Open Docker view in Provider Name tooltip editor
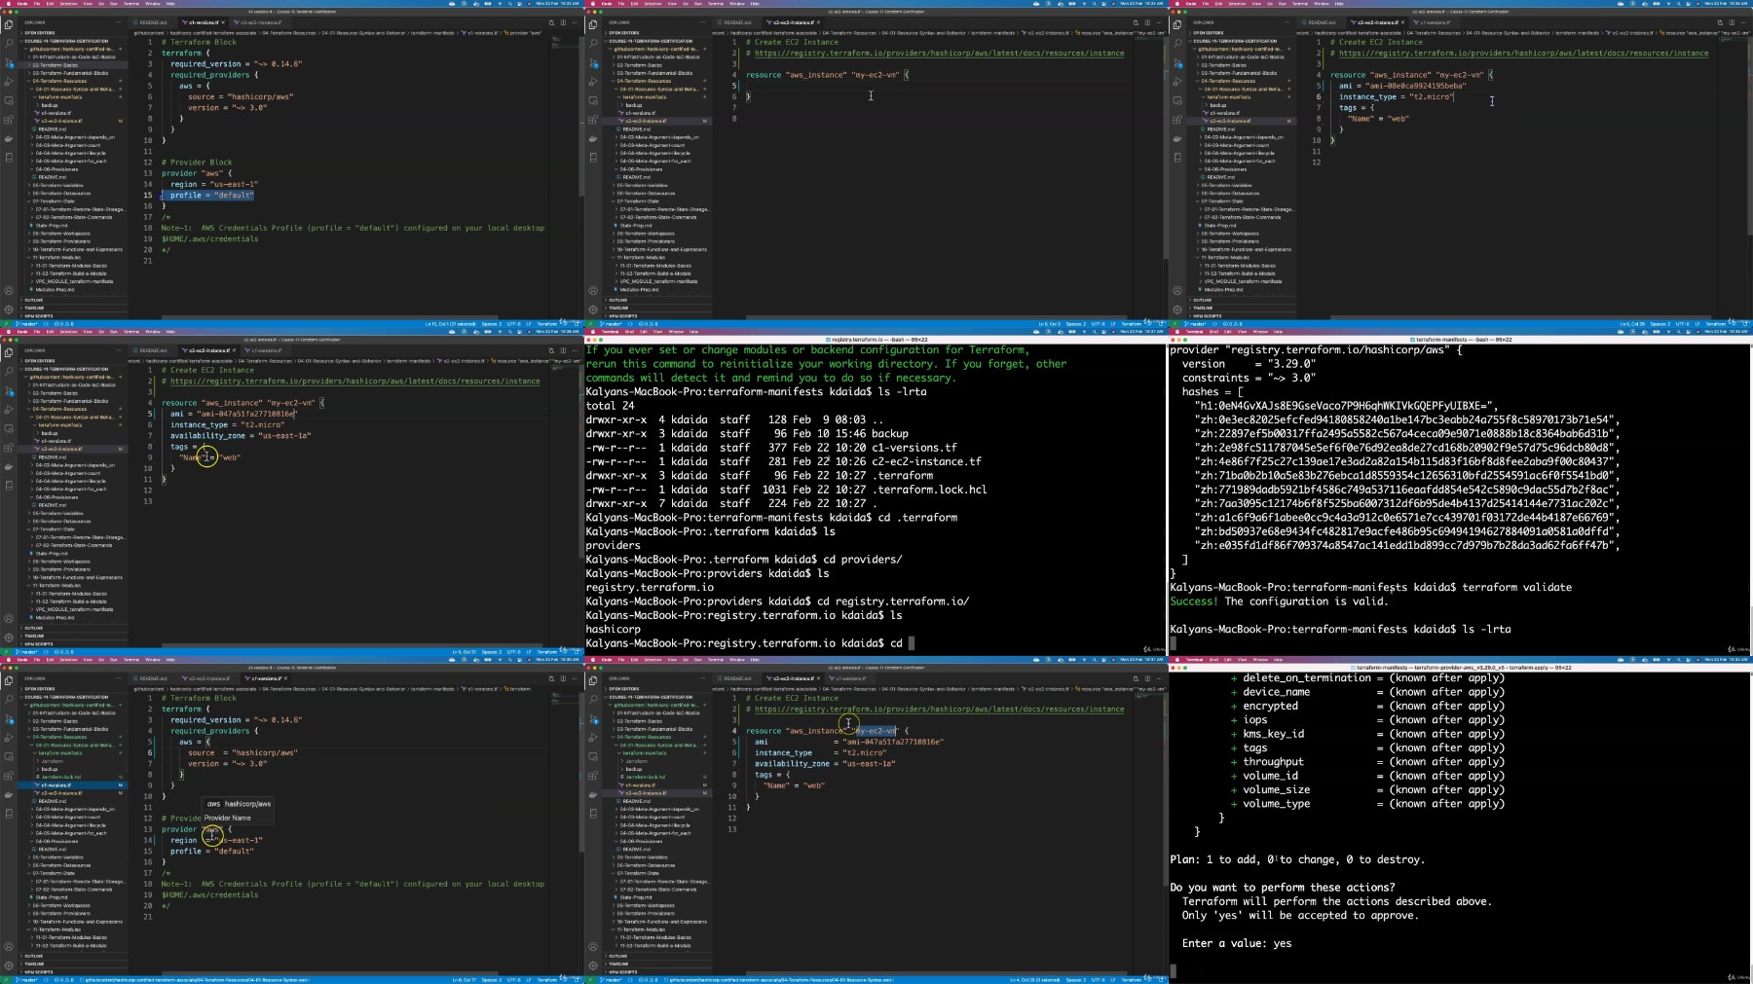The image size is (1753, 984). point(9,794)
